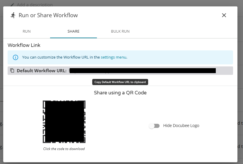
Task: Click the info icon in the blue banner
Action: click(15, 57)
